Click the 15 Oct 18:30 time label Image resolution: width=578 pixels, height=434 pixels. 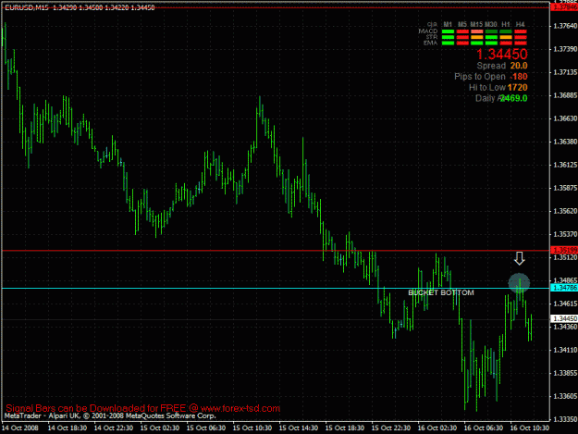coord(345,428)
